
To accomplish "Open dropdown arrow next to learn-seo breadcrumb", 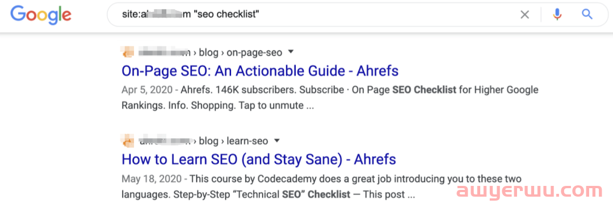I will (277, 141).
